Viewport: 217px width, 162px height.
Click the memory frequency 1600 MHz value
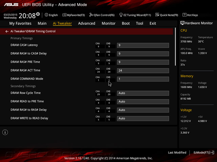point(186,87)
